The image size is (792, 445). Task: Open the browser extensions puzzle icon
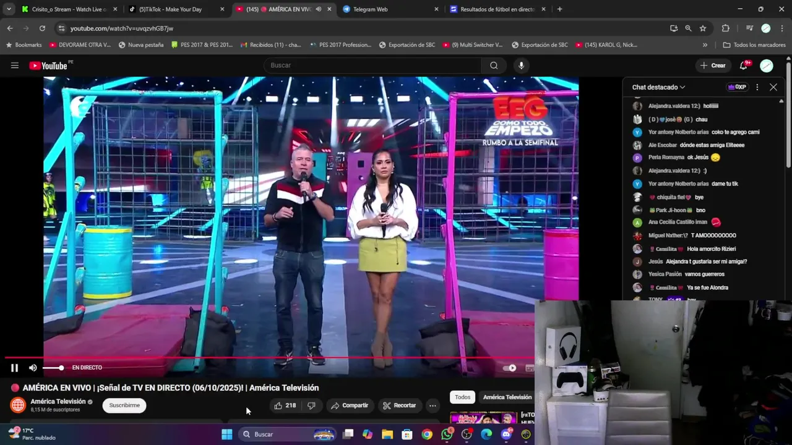tap(726, 28)
